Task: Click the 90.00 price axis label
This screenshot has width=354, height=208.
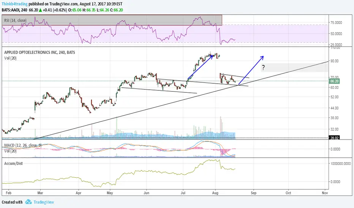Action: (334, 61)
